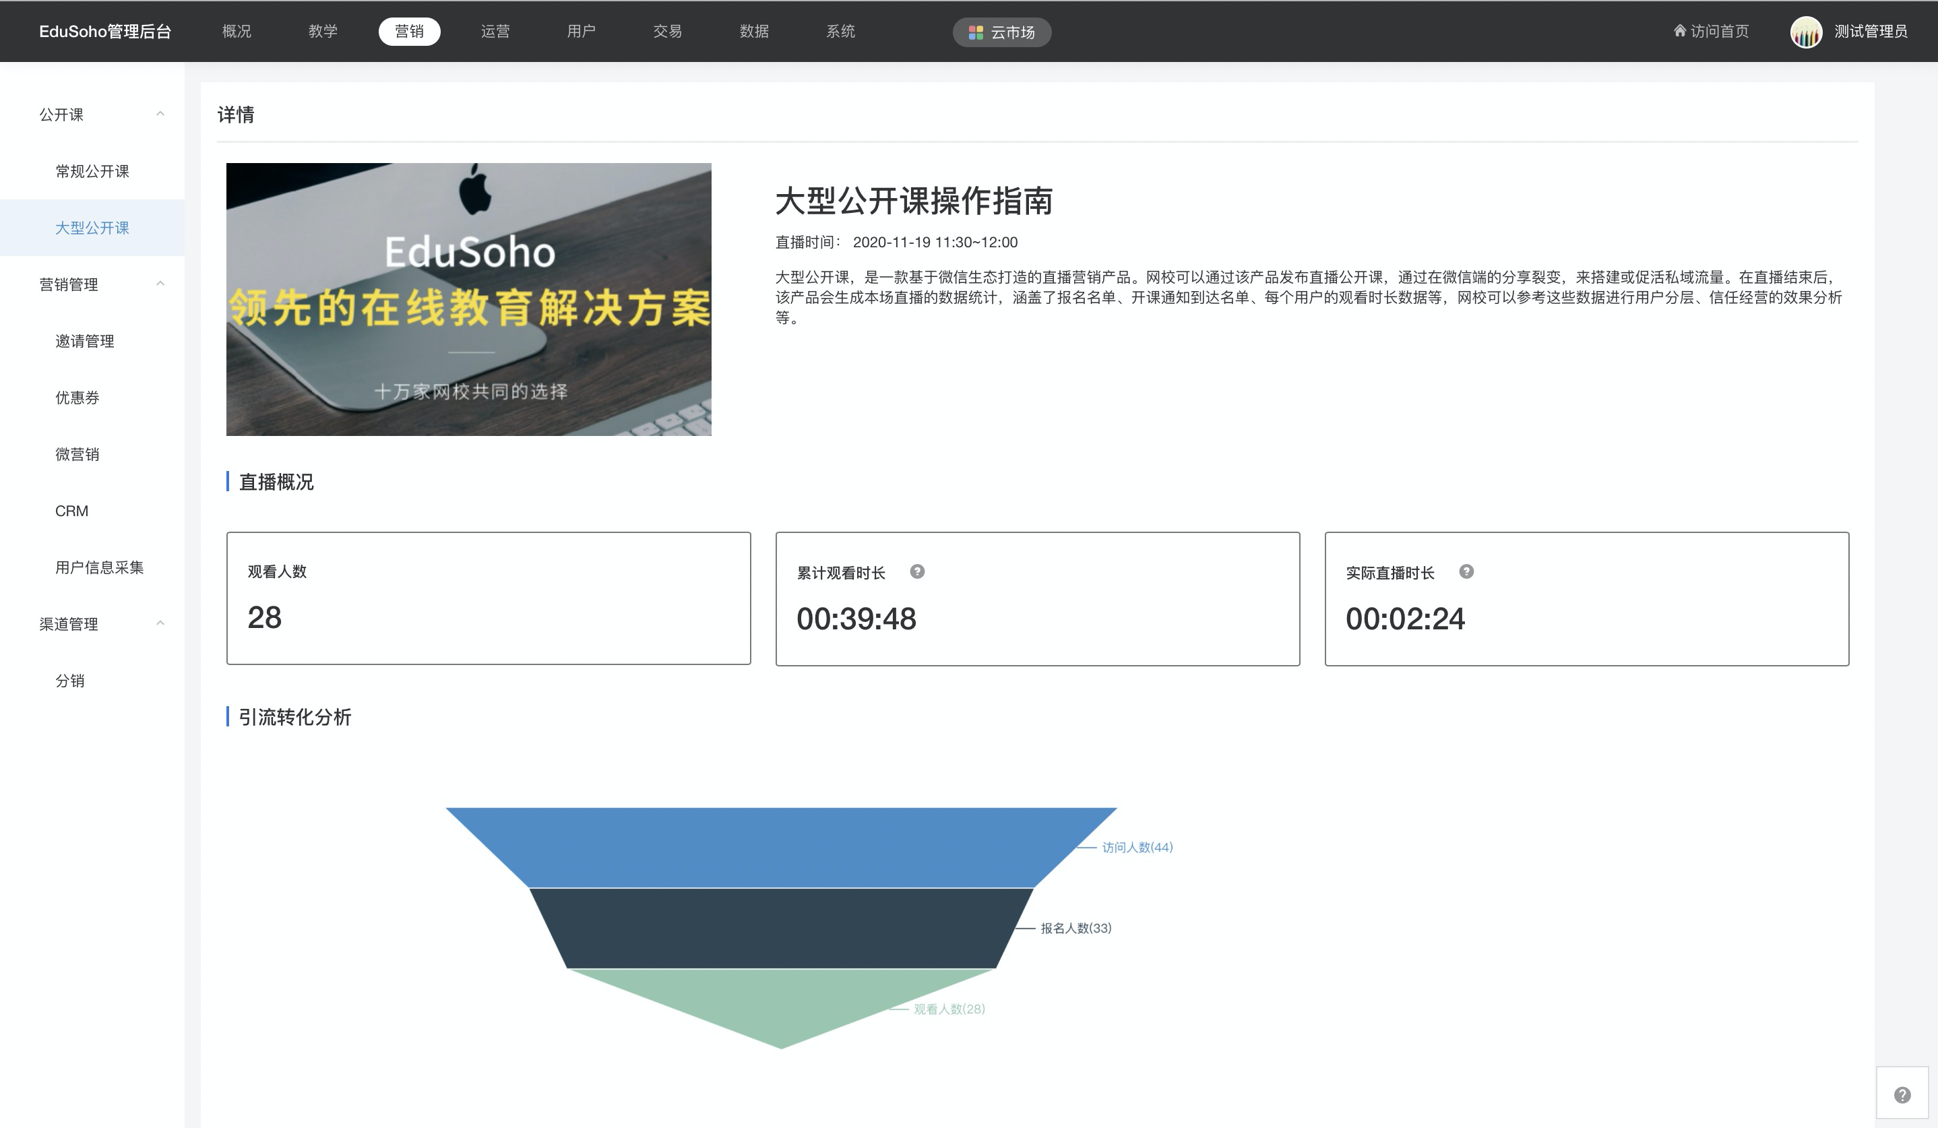
Task: Select the 营销 top navigation tab
Action: 409,32
